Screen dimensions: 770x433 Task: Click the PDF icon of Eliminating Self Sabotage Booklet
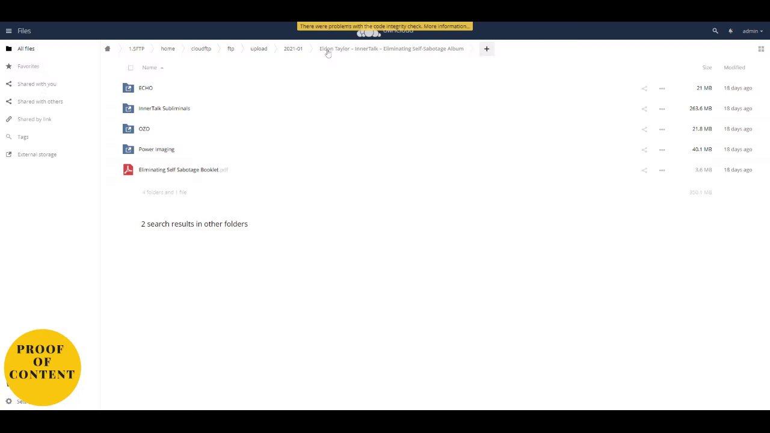[128, 170]
